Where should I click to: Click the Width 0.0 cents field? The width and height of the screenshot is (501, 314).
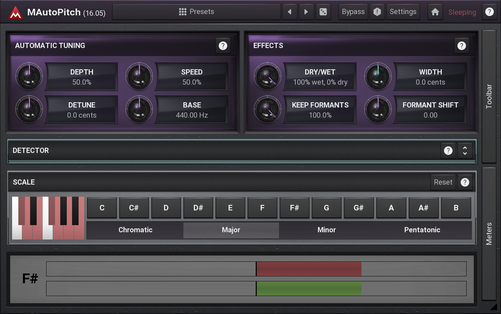pos(430,77)
